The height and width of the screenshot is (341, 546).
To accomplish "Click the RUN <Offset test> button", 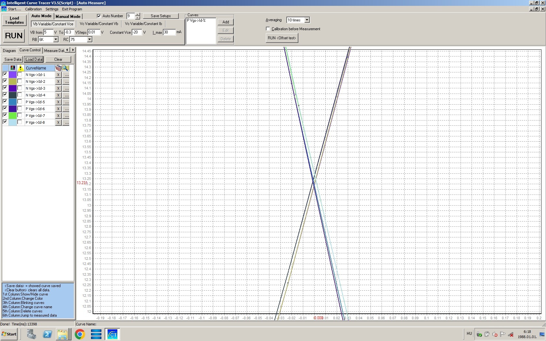I will coord(282,38).
